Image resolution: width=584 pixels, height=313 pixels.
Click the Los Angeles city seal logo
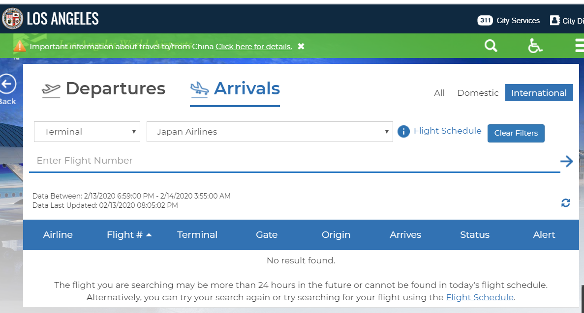(x=12, y=18)
